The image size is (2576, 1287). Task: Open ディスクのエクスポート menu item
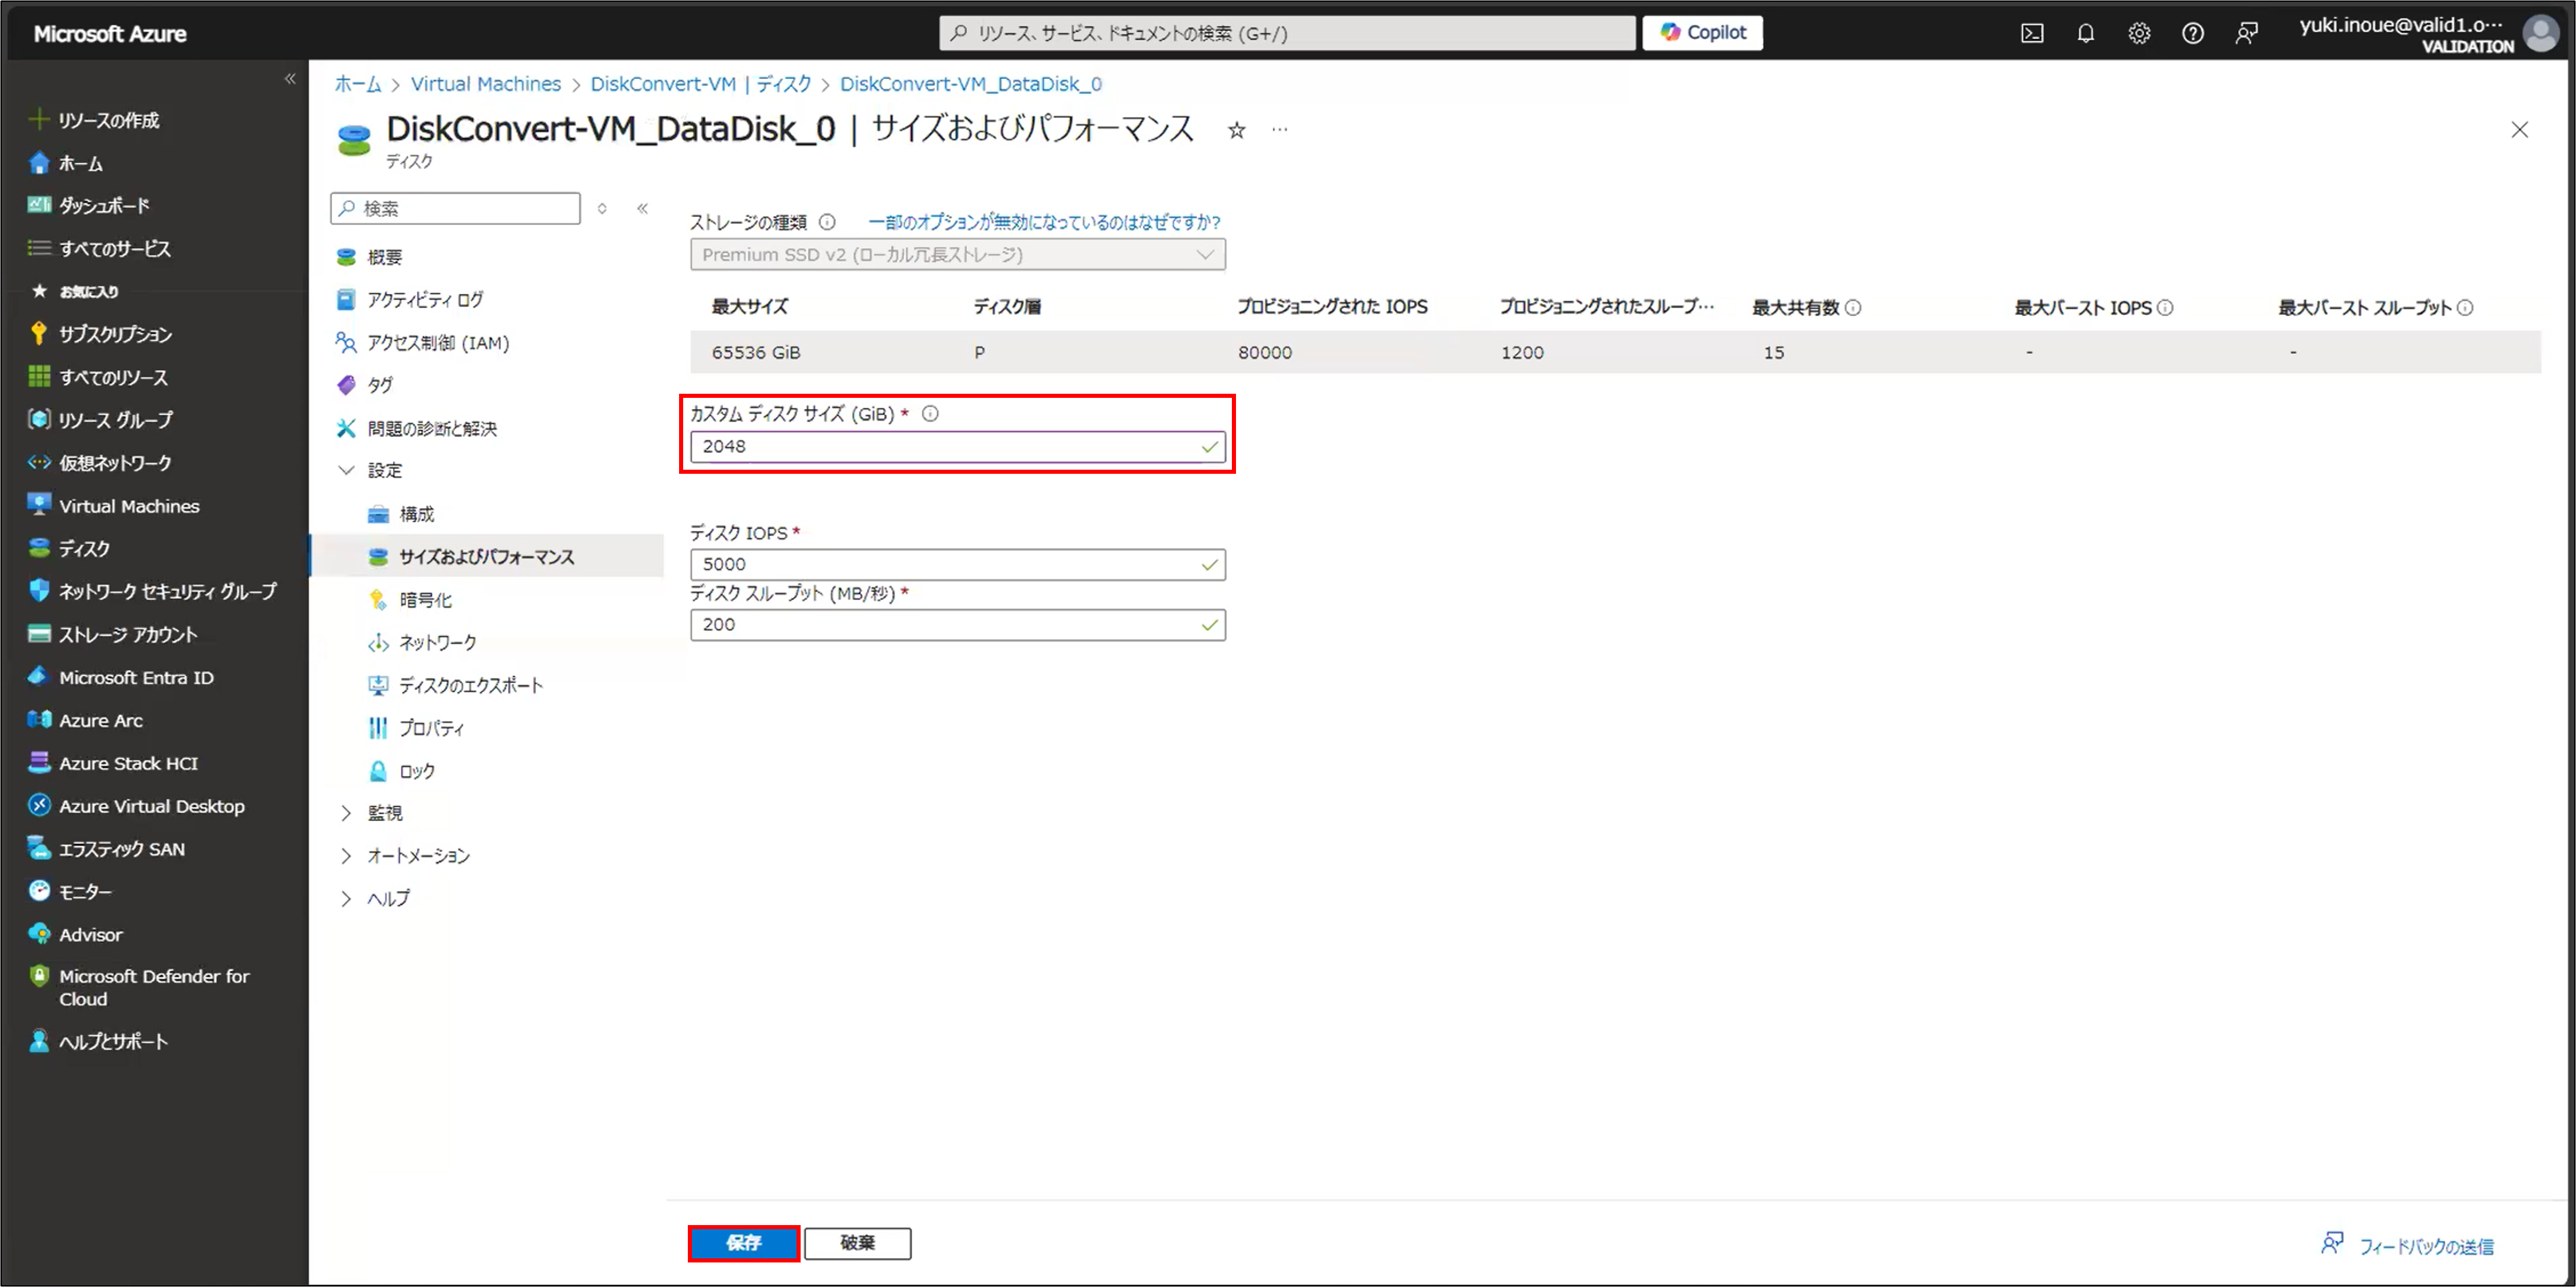tap(455, 685)
